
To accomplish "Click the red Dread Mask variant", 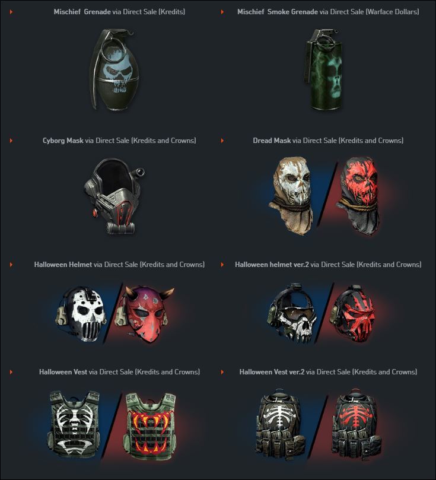I will tap(359, 196).
